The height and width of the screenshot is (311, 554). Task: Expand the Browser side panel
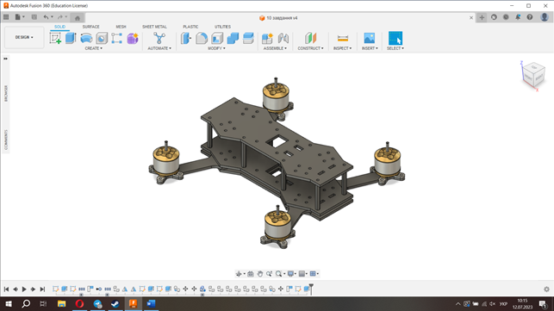6,93
